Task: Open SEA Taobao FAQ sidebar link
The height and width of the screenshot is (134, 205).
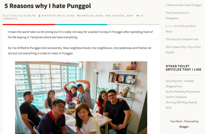Action: [x=183, y=50]
